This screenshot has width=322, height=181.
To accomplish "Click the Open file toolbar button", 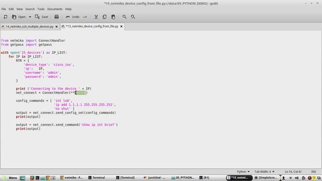I will click(x=19, y=17).
